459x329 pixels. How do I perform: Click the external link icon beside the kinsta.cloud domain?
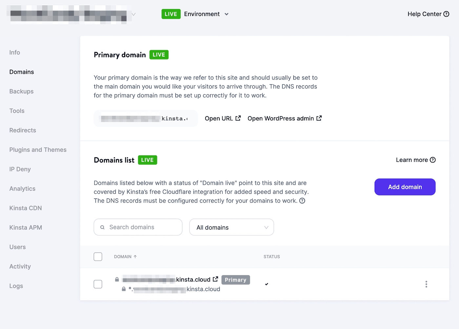click(216, 279)
